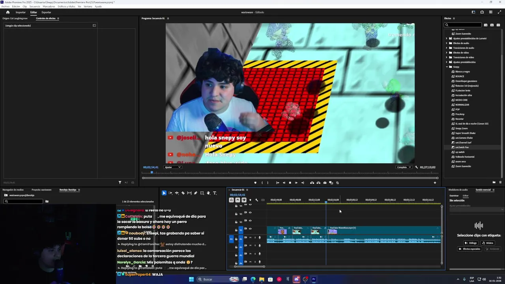This screenshot has width=505, height=284.
Task: Open the Navegador de medios tab
Action: click(x=13, y=190)
